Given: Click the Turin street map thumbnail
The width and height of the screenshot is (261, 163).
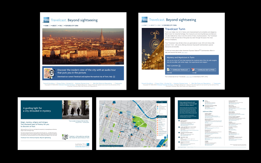Looking at the screenshot, I should coord(133,123).
